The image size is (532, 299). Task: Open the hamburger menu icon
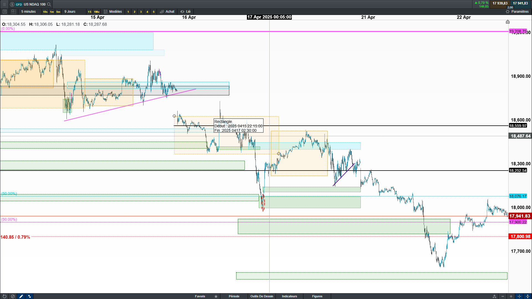coord(4,4)
